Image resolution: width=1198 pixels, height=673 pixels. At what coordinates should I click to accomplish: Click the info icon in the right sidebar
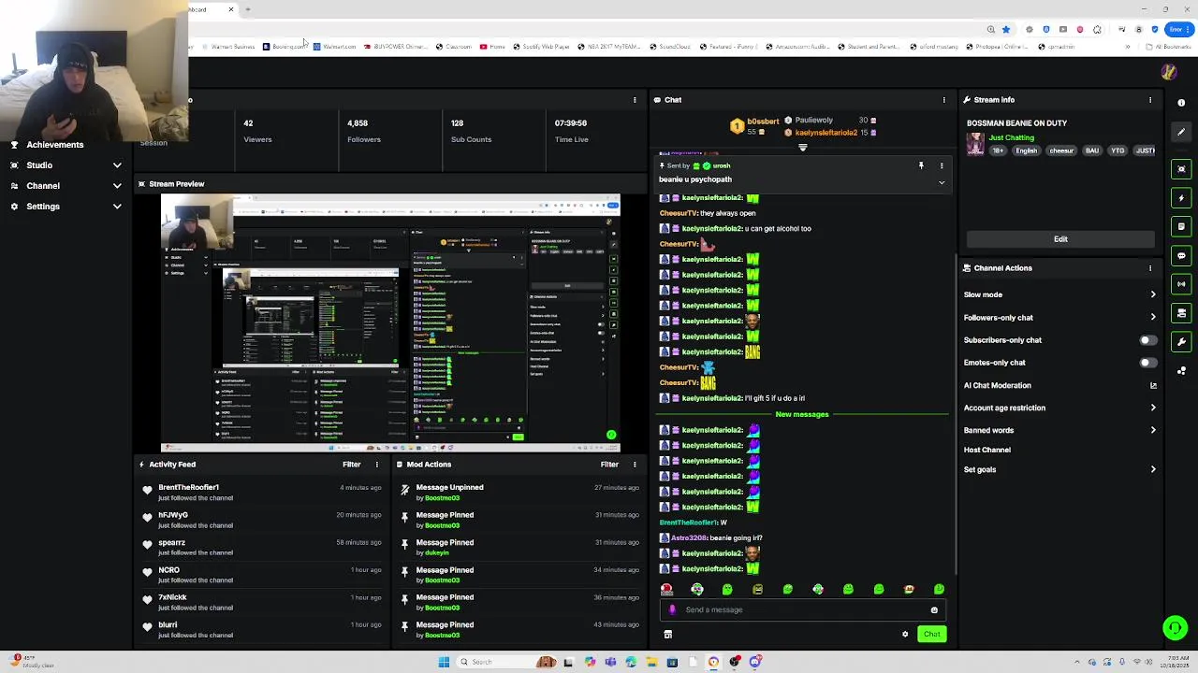click(1181, 103)
